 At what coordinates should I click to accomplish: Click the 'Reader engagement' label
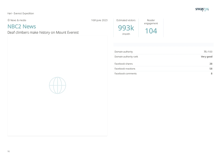151,22
